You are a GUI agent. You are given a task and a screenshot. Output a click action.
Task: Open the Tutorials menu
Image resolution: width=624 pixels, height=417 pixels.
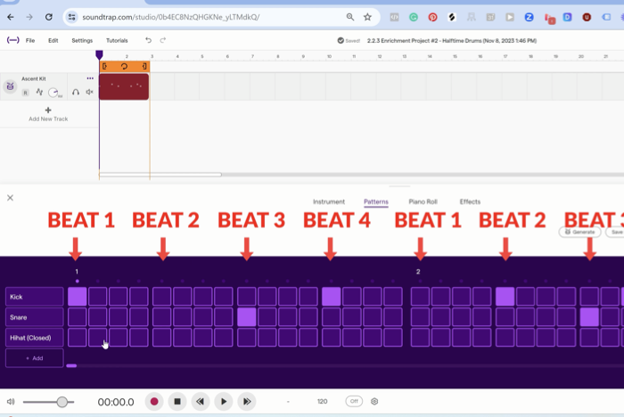[117, 41]
